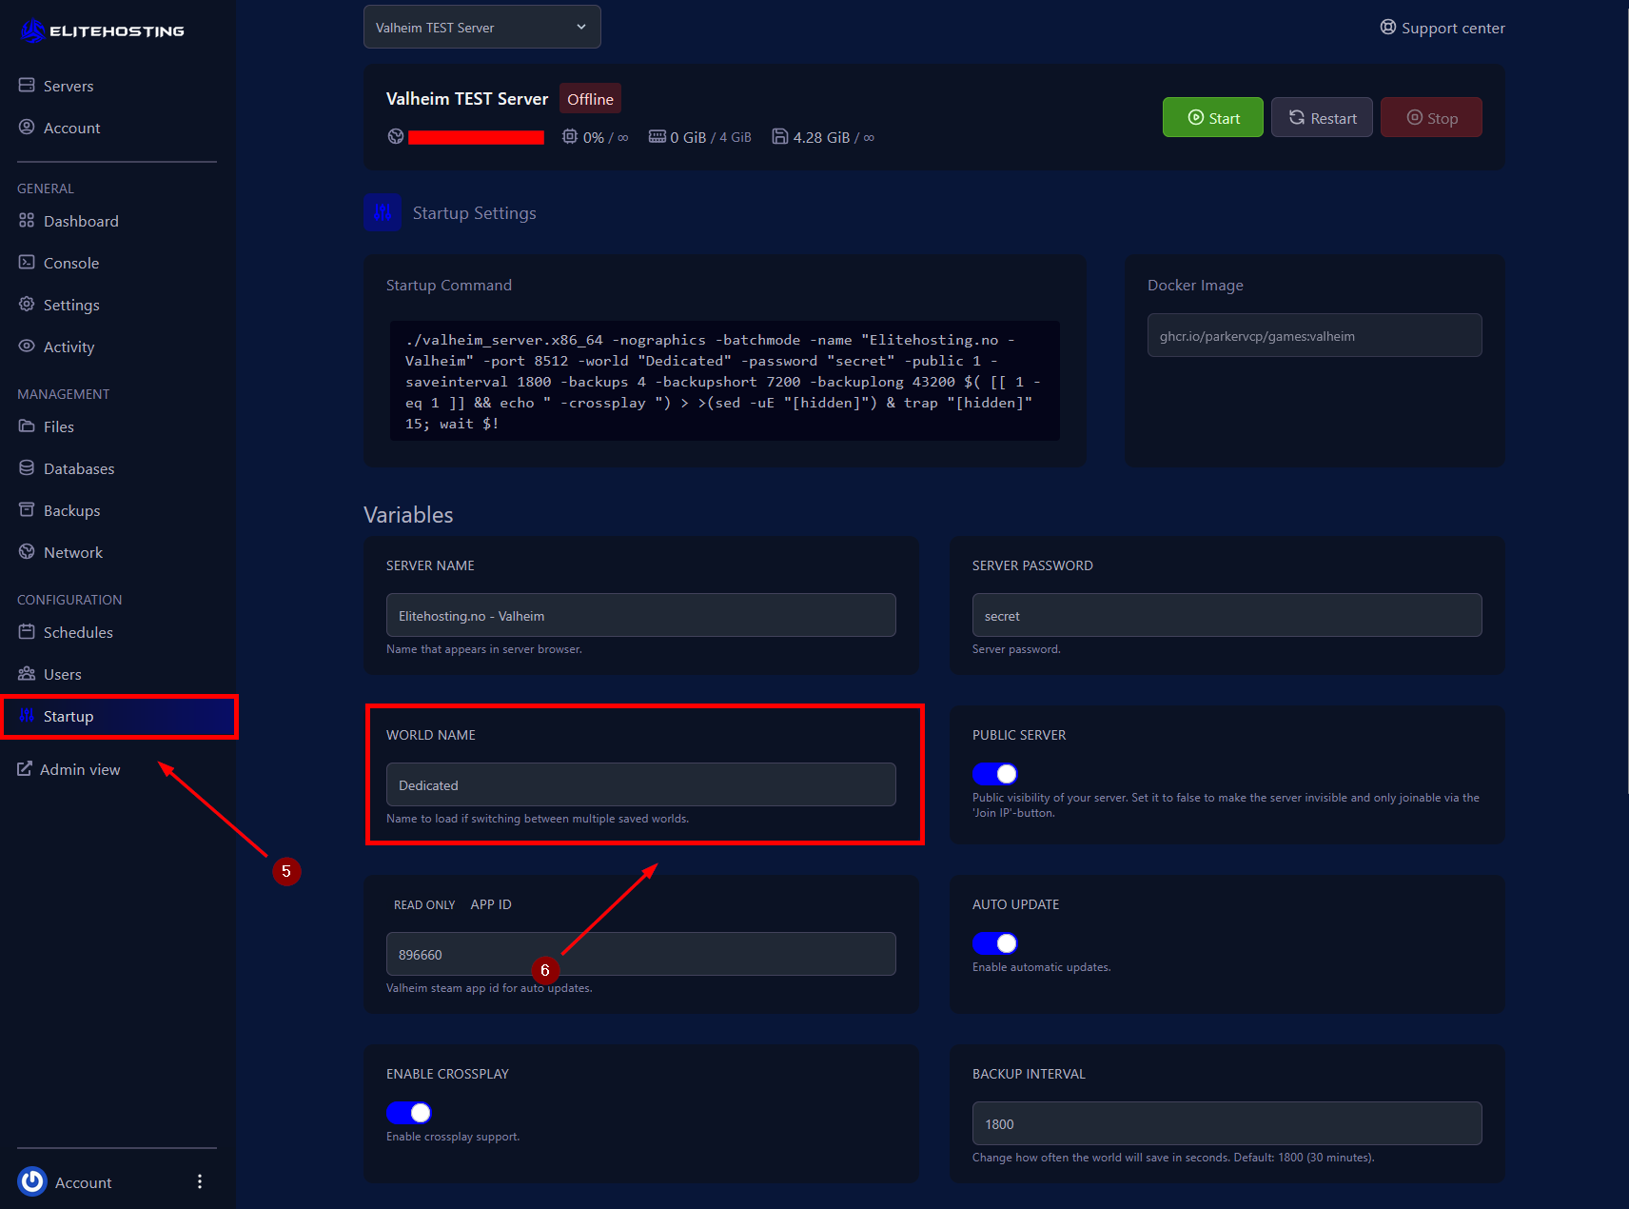Open the Files manager
This screenshot has width=1629, height=1209.
[59, 426]
